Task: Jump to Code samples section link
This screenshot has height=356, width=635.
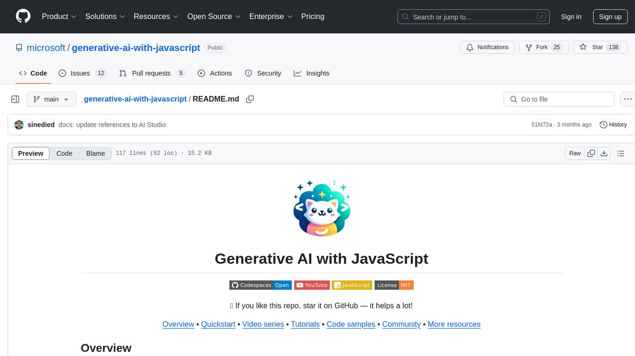Action: click(351, 324)
